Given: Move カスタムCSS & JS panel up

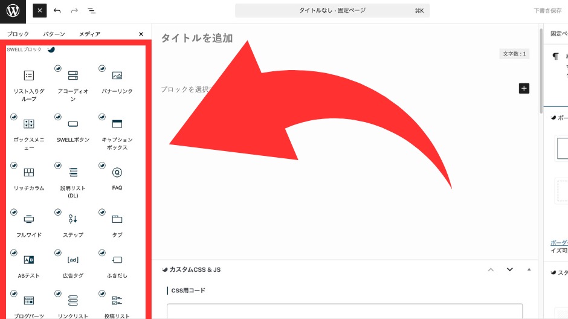Looking at the screenshot, I should click(491, 269).
